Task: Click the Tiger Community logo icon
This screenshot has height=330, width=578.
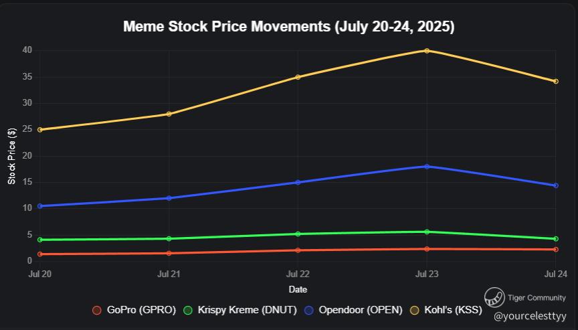Action: tap(494, 297)
